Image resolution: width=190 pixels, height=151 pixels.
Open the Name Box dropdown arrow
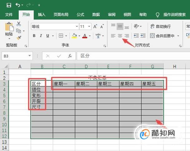30,56
